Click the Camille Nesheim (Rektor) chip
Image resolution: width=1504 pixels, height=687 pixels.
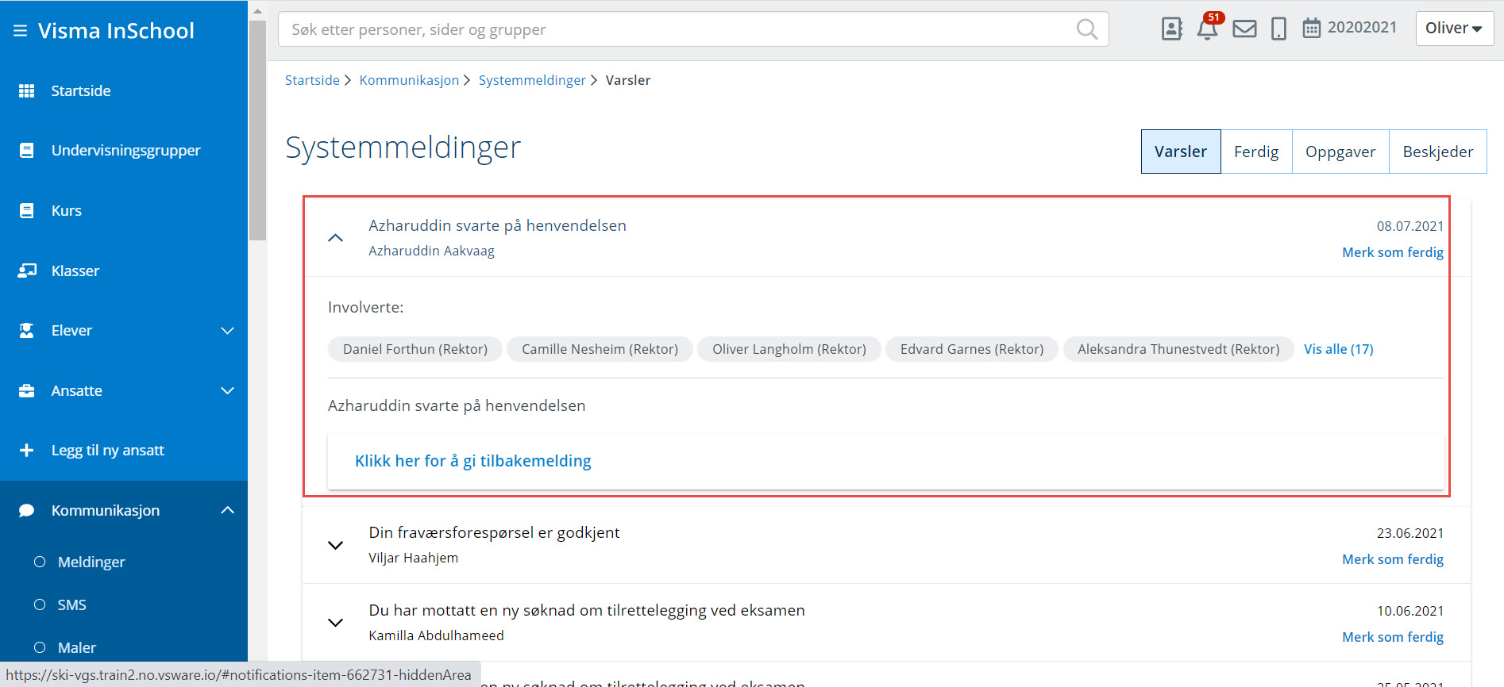600,349
